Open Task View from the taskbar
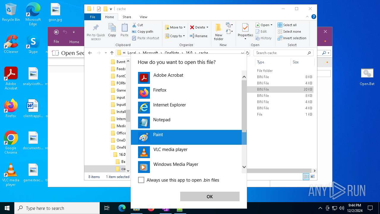 107,208
